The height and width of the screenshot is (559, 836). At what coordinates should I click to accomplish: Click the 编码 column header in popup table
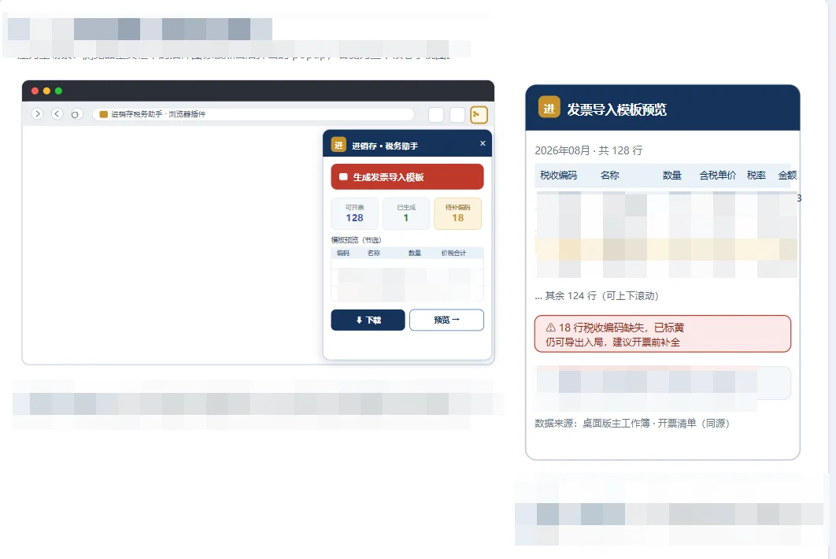click(x=343, y=253)
